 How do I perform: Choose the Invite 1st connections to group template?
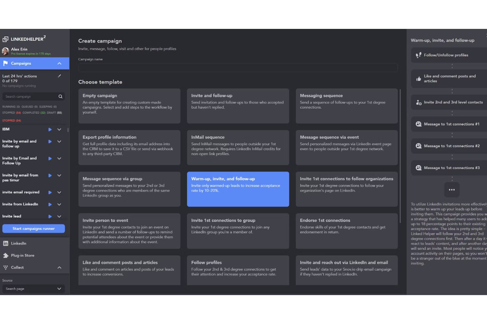[x=238, y=231]
